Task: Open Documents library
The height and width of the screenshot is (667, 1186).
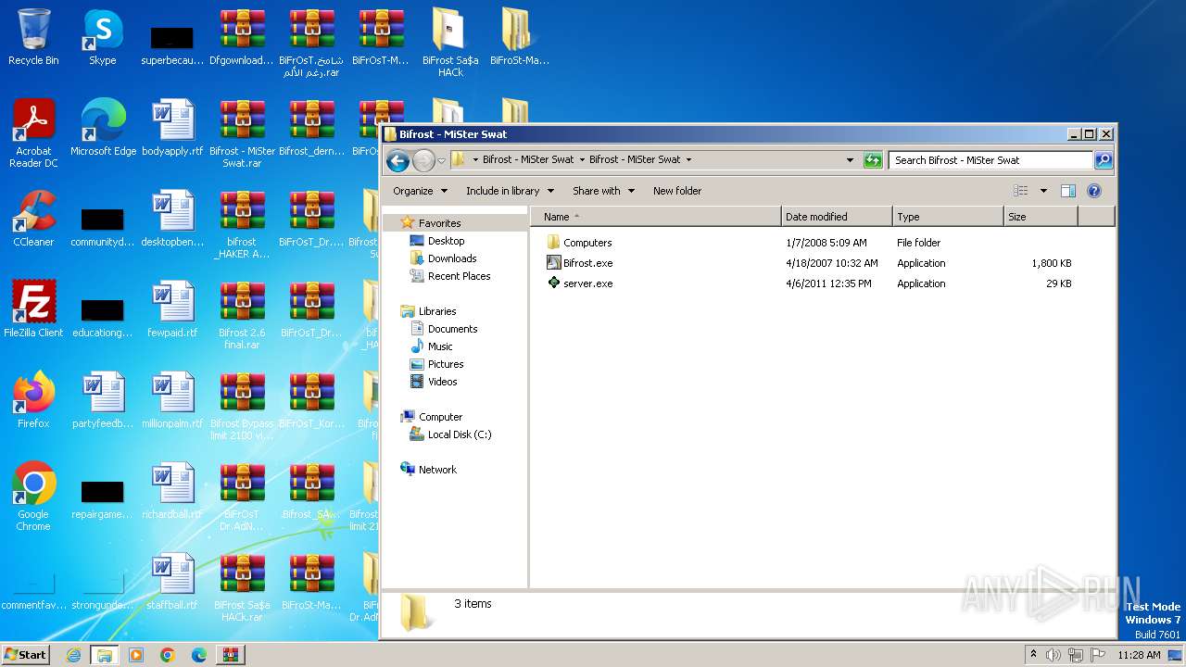Action: 452,329
